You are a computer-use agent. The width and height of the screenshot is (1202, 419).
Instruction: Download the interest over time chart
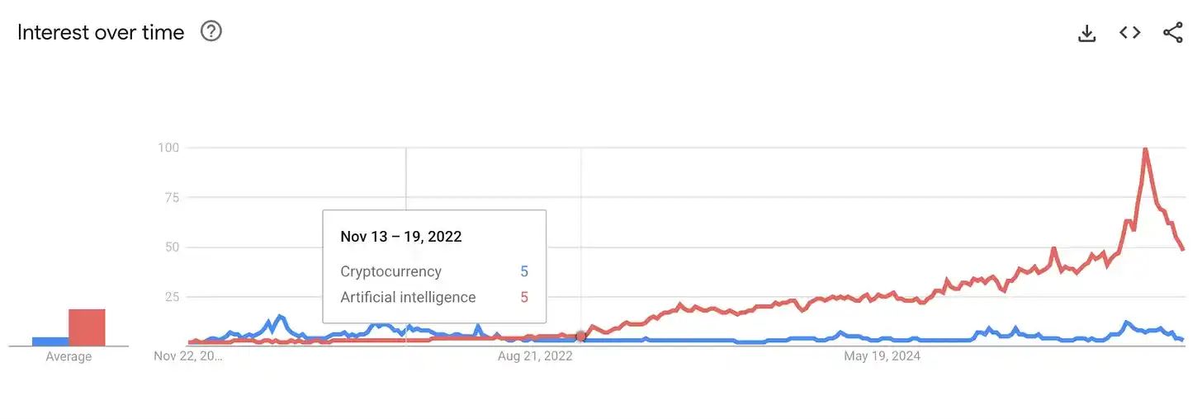click(x=1087, y=33)
